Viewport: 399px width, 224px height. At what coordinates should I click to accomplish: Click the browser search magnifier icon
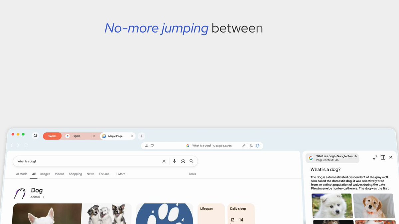pyautogui.click(x=36, y=136)
